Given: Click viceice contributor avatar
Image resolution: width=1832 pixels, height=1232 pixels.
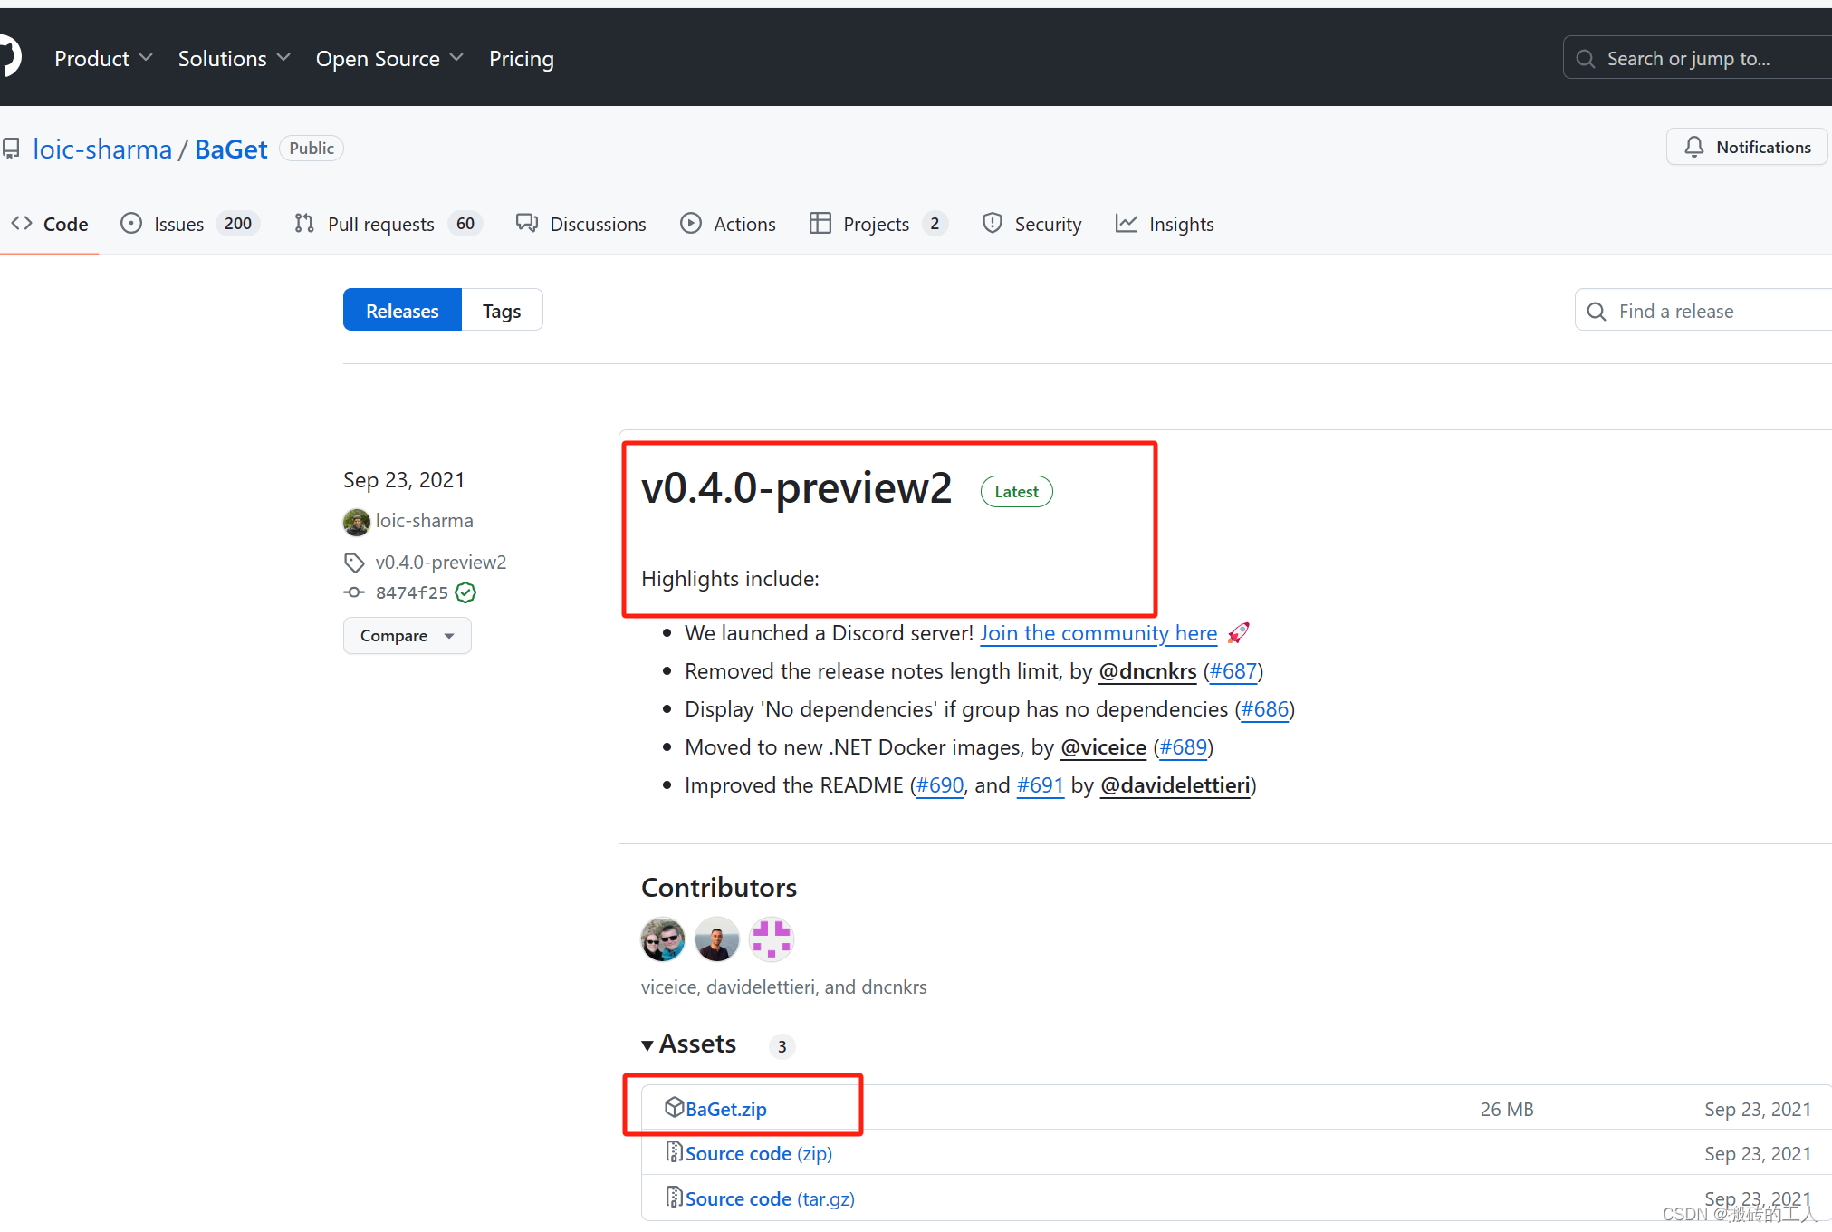Looking at the screenshot, I should coord(663,939).
